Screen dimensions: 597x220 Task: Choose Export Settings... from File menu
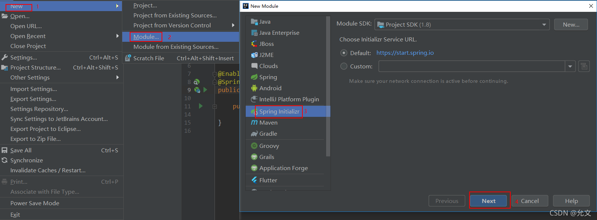tap(61, 99)
